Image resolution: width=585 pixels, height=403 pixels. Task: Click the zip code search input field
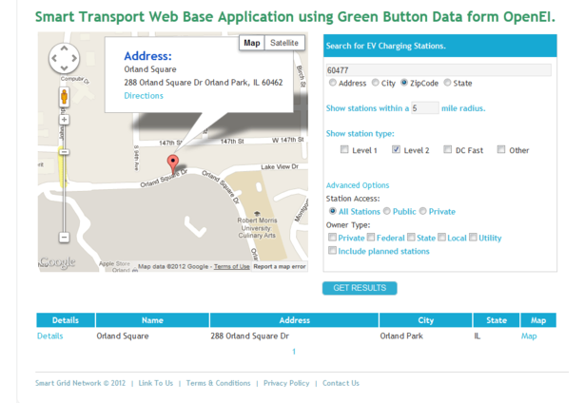[439, 70]
